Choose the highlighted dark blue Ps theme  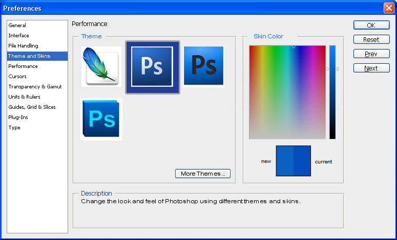point(153,67)
